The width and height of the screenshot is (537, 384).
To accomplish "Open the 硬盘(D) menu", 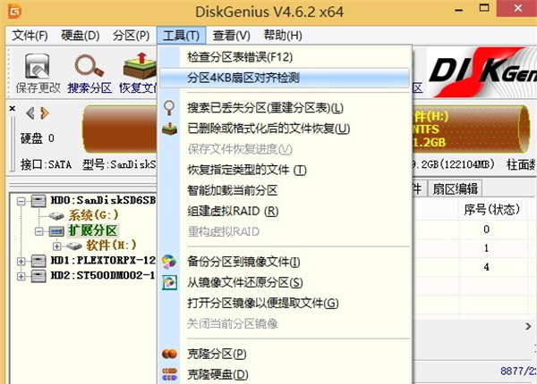I will coord(81,36).
